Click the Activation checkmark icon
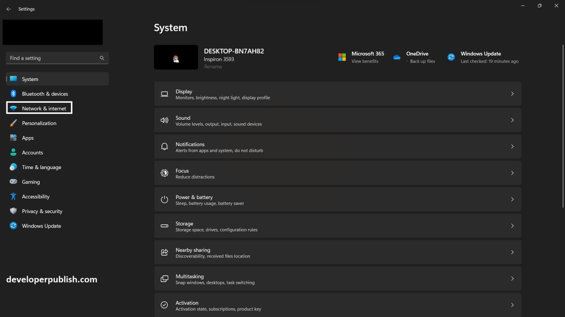Viewport: 565px width, 317px height. 165,305
